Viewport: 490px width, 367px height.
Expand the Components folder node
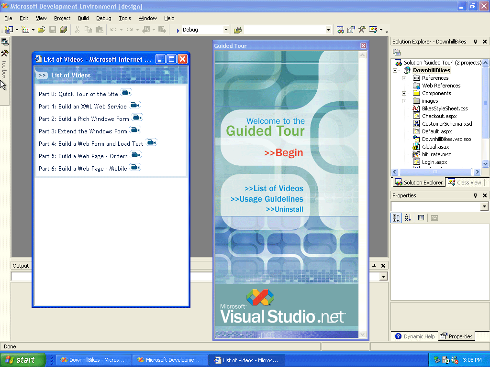404,93
